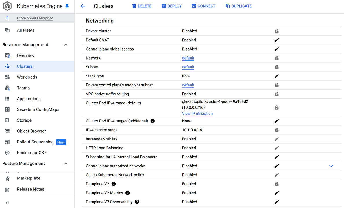
Task: Collapse the side navigation panel
Action: point(7,203)
